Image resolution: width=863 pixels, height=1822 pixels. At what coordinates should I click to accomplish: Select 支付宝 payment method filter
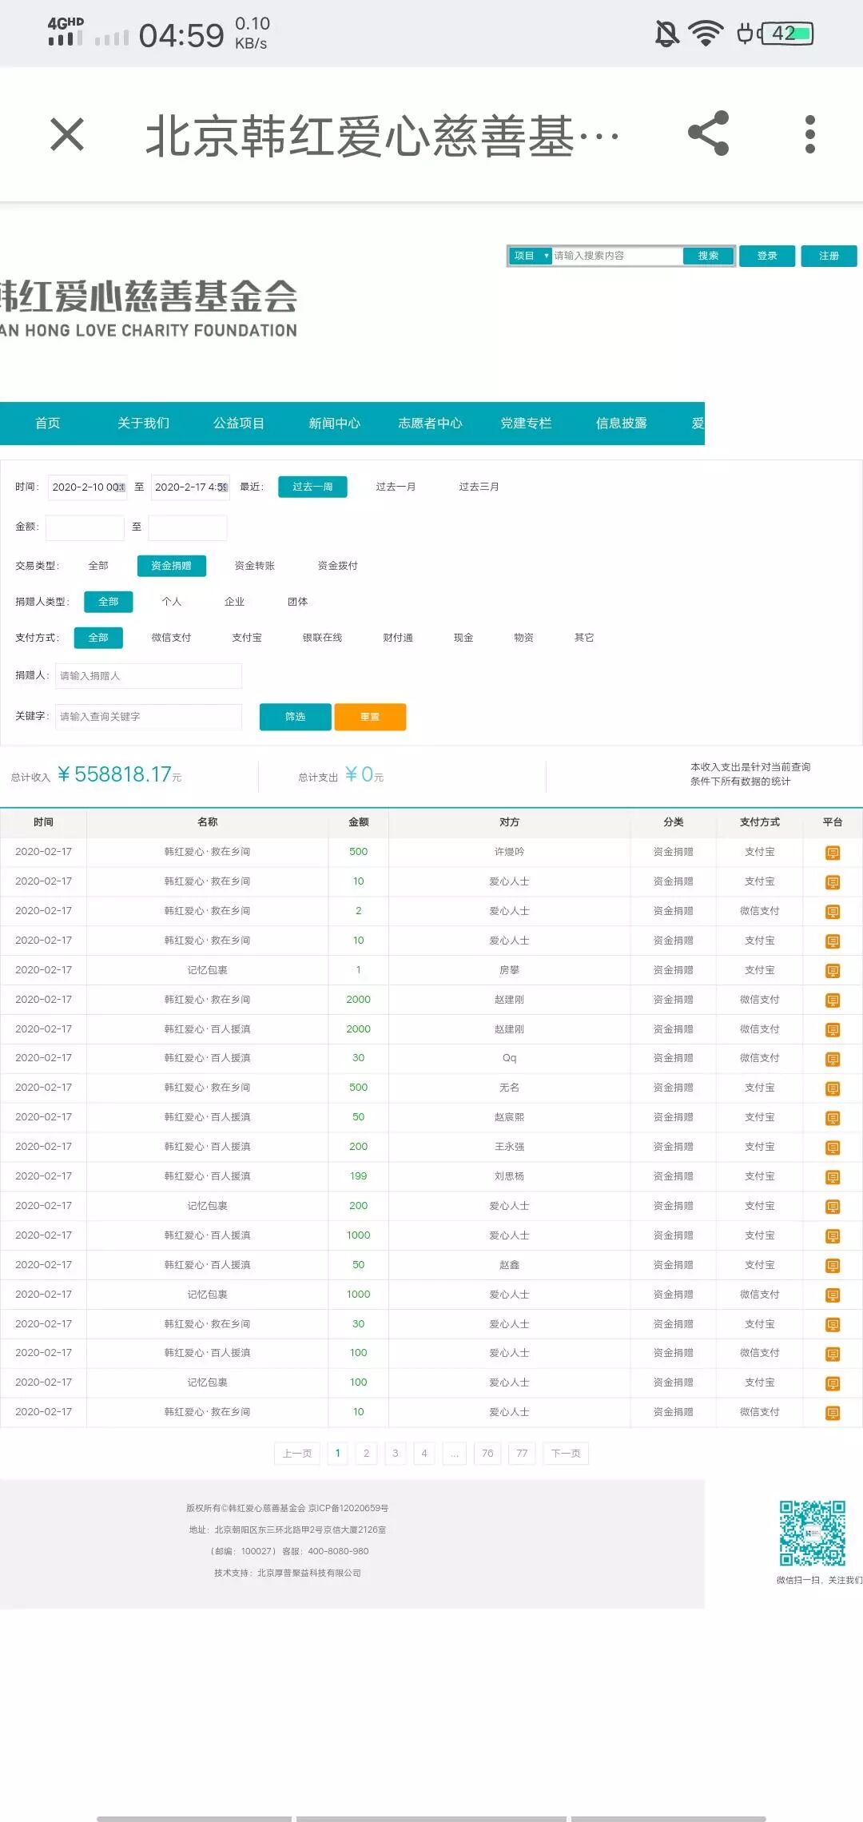pos(247,638)
